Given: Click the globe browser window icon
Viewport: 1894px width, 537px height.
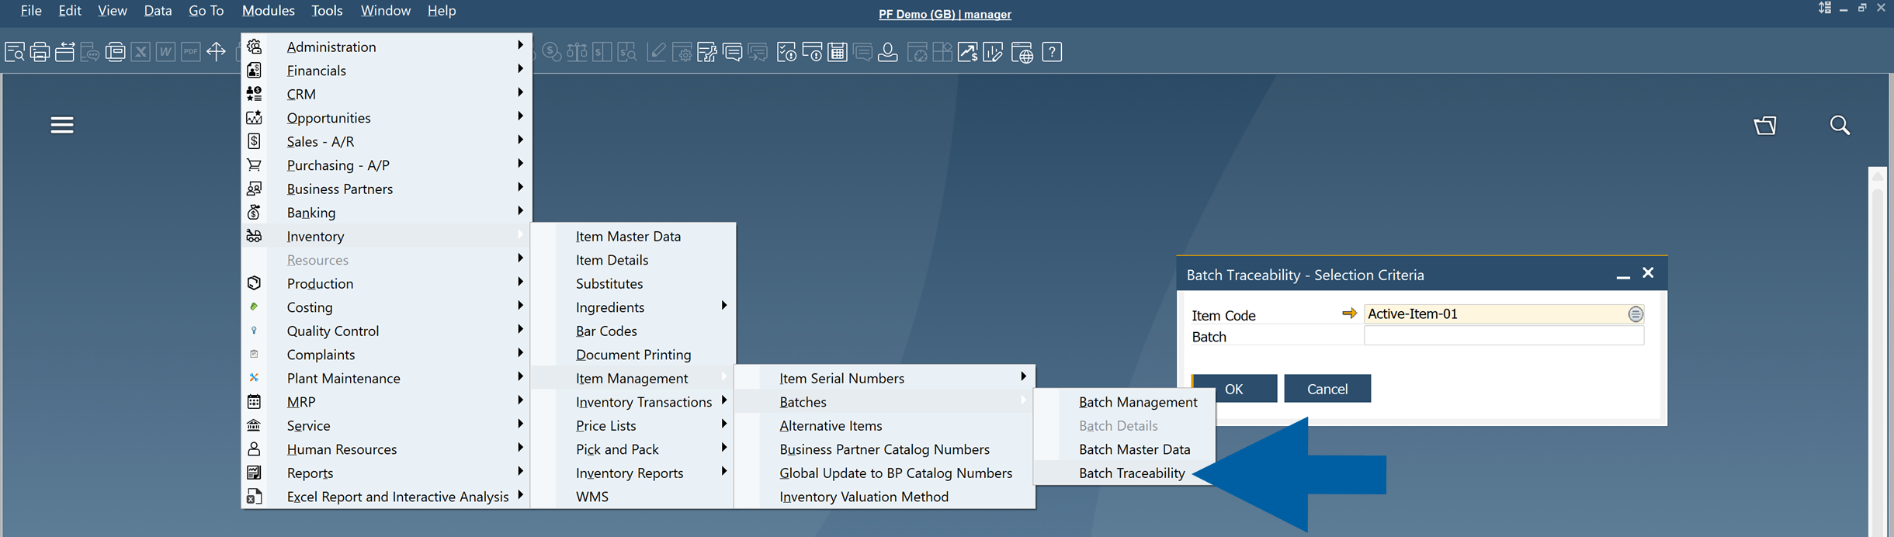Looking at the screenshot, I should click(x=1022, y=52).
